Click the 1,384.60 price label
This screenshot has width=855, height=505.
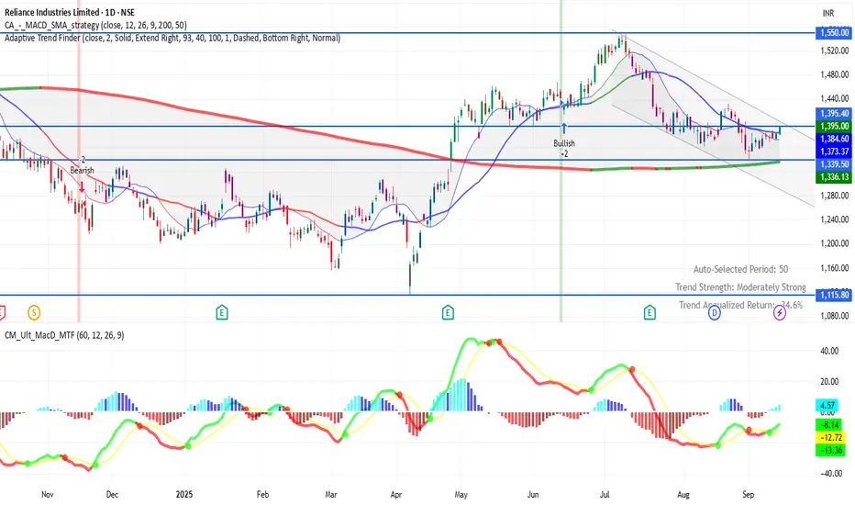[834, 139]
